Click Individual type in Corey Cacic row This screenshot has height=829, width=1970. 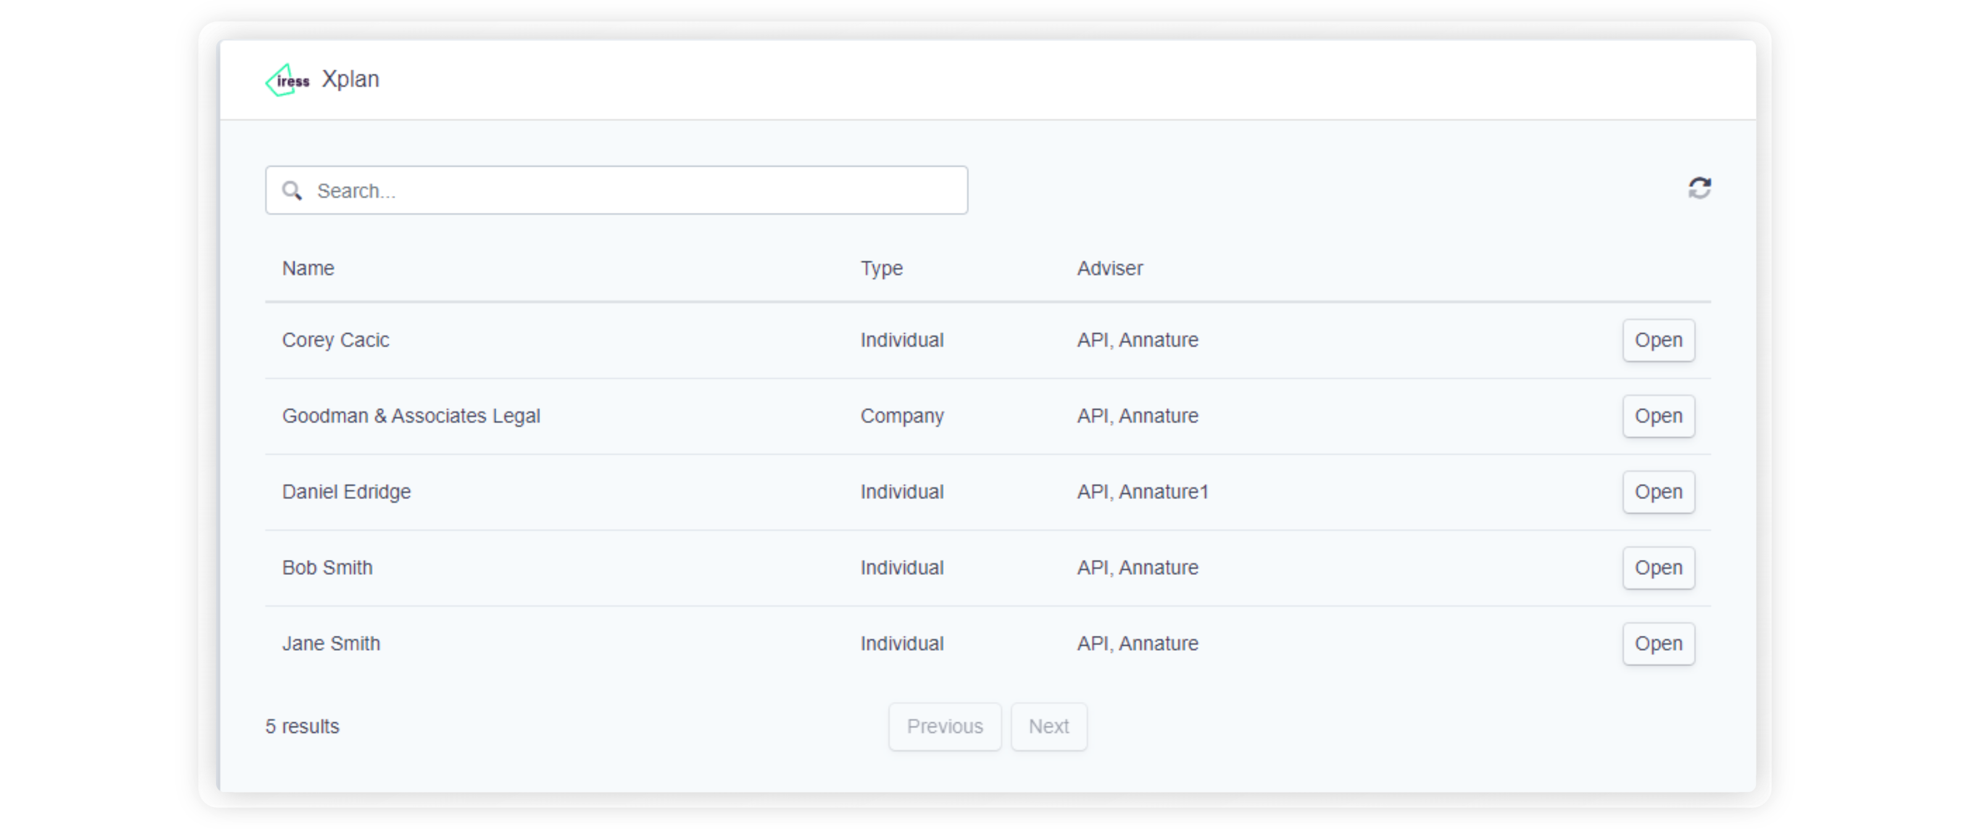pyautogui.click(x=902, y=340)
